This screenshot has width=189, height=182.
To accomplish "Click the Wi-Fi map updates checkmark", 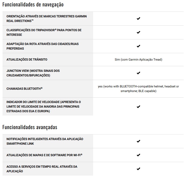I will pos(138,155).
